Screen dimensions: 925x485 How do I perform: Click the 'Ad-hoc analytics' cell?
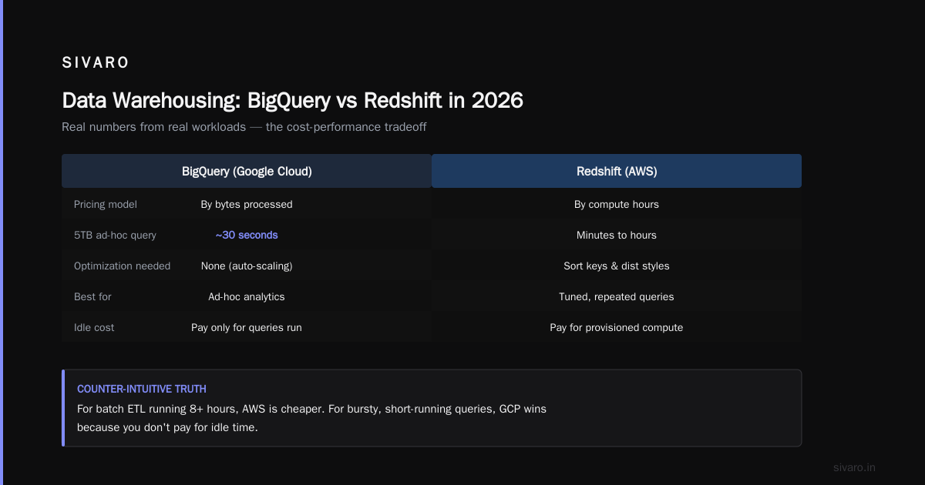click(247, 296)
